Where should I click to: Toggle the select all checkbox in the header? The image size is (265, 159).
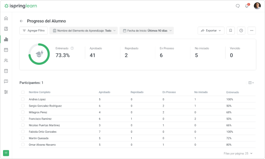(x=23, y=92)
